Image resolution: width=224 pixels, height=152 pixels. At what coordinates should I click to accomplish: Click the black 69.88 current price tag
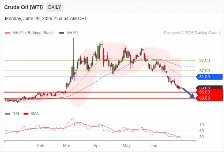pos(209,87)
